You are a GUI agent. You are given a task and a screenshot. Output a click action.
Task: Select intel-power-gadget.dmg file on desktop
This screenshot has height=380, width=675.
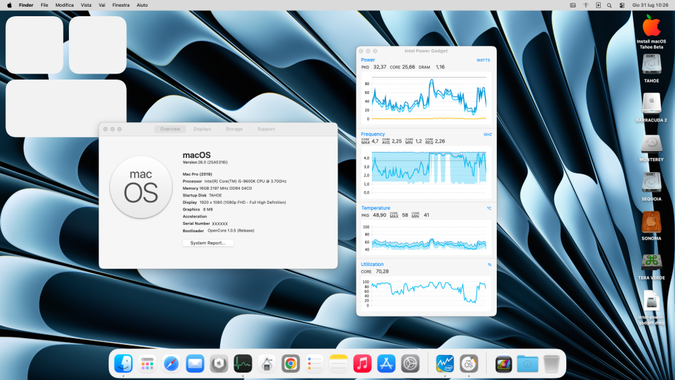click(x=651, y=307)
